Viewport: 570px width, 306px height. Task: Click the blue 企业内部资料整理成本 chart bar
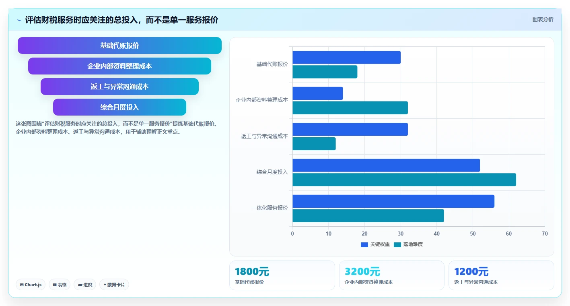[x=317, y=93]
